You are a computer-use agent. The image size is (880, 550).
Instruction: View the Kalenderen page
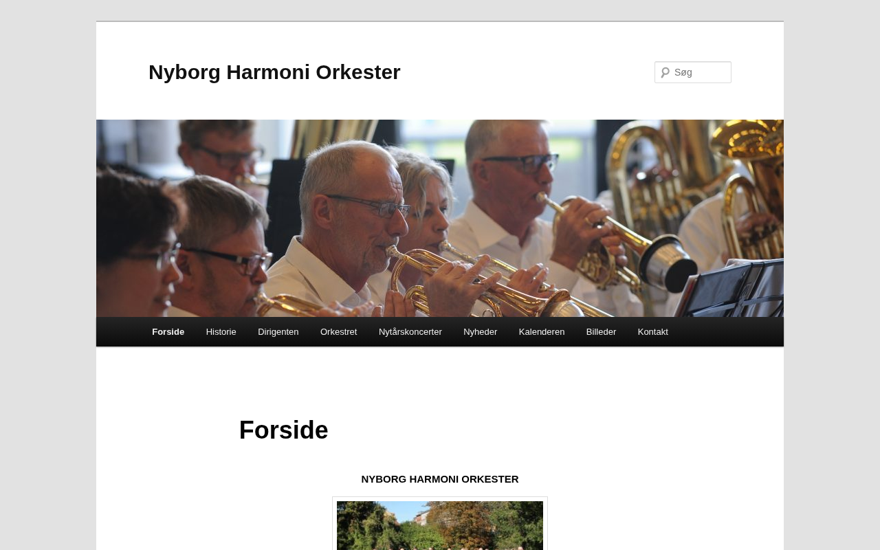542,332
